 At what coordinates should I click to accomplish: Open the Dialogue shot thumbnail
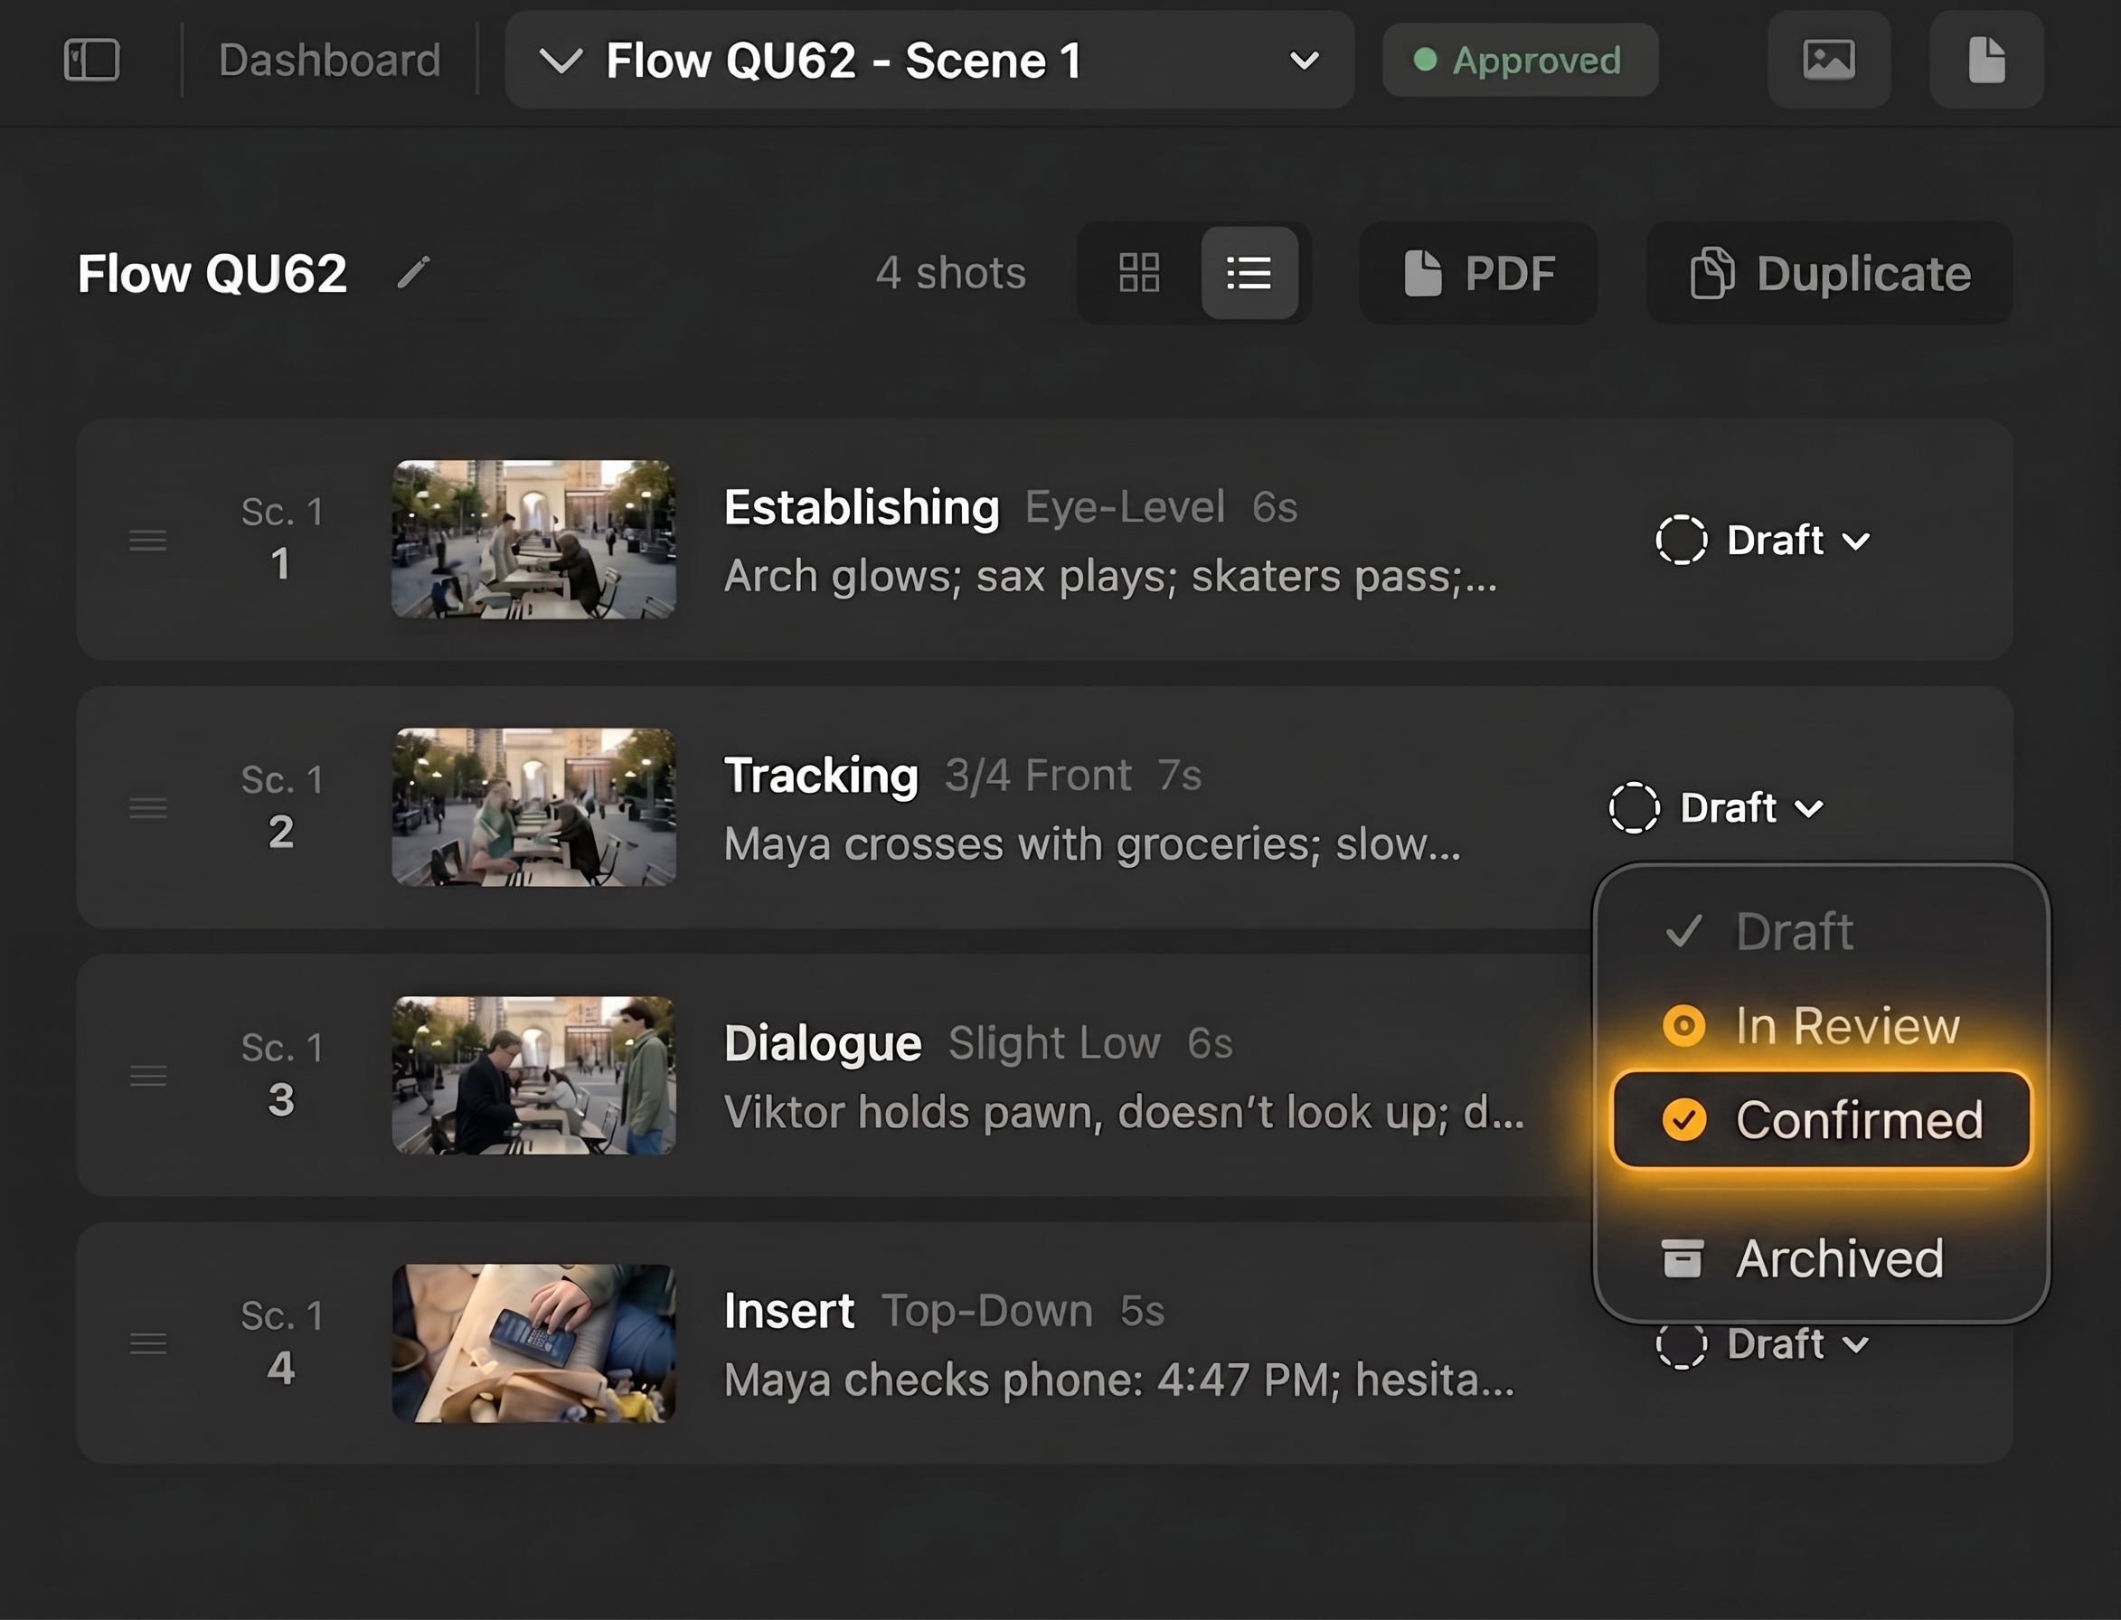tap(533, 1076)
